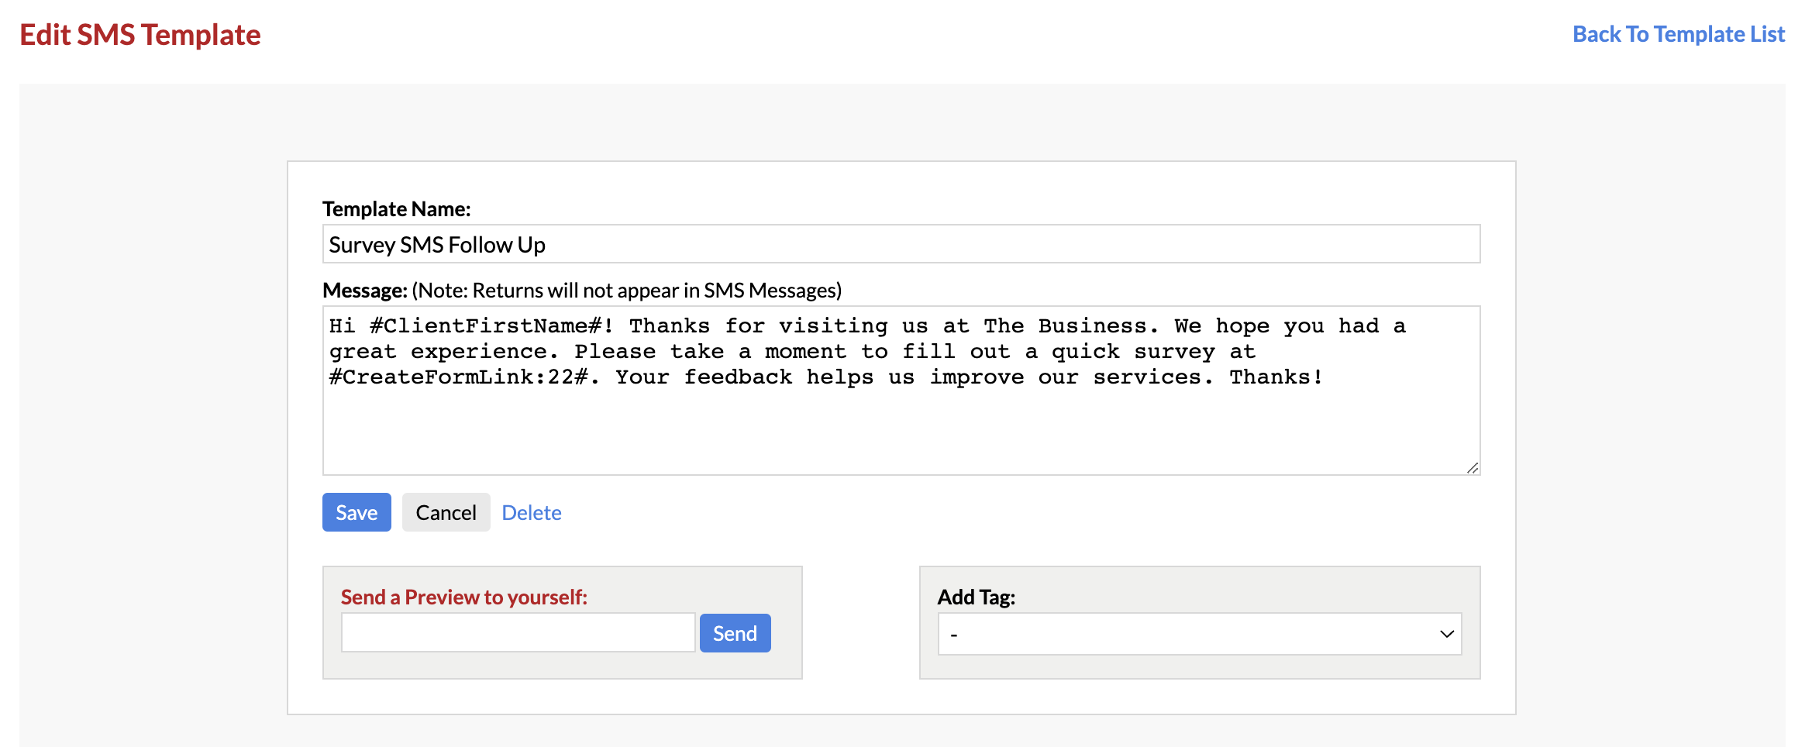Click the Add Tag label

coord(977,597)
